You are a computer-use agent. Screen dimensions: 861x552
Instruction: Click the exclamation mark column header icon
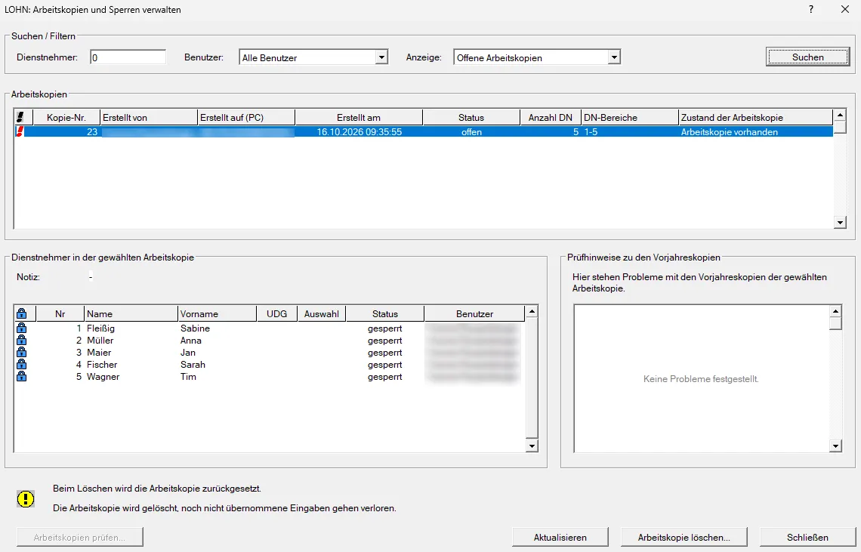pyautogui.click(x=20, y=117)
